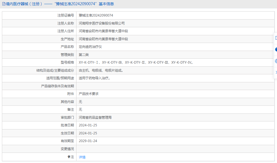Click the 管理类别 row label
The height and width of the screenshot is (163, 277).
[x=67, y=55]
